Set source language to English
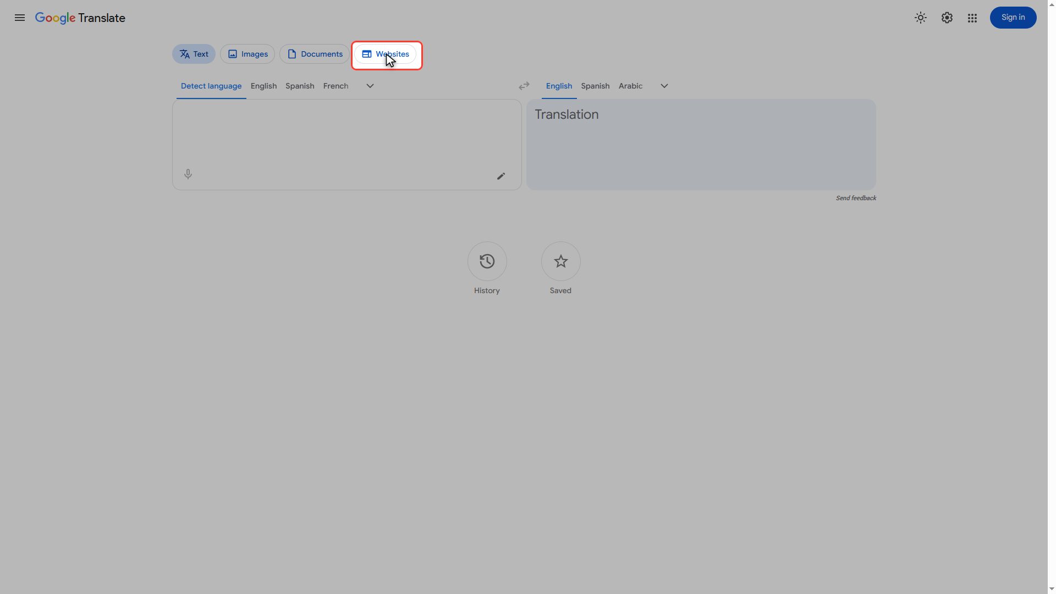Screen dimensions: 1056x594 pyautogui.click(x=263, y=86)
